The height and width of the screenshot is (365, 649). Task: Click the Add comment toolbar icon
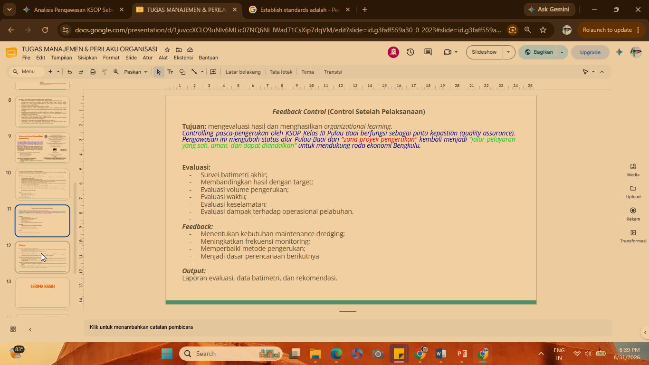pos(213,72)
